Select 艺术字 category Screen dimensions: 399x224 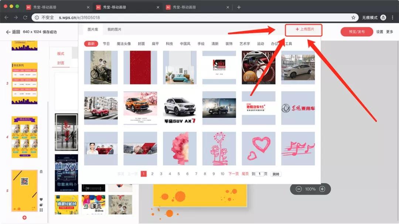(245, 44)
